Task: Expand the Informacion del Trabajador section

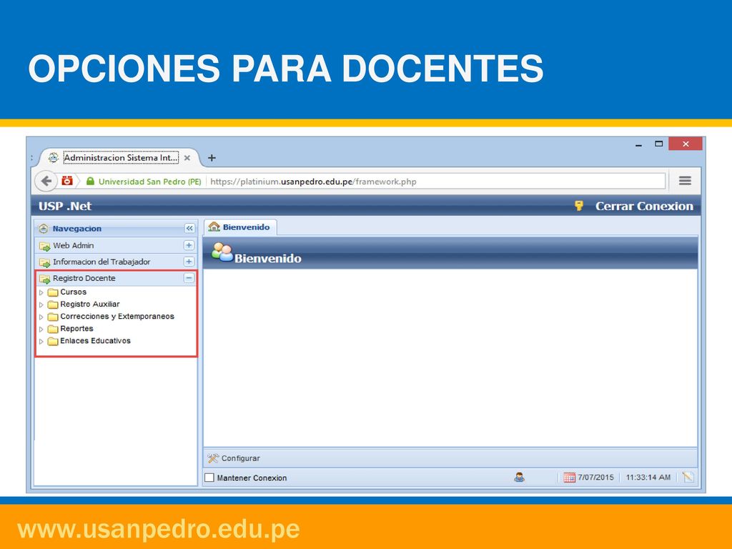Action: (x=189, y=262)
